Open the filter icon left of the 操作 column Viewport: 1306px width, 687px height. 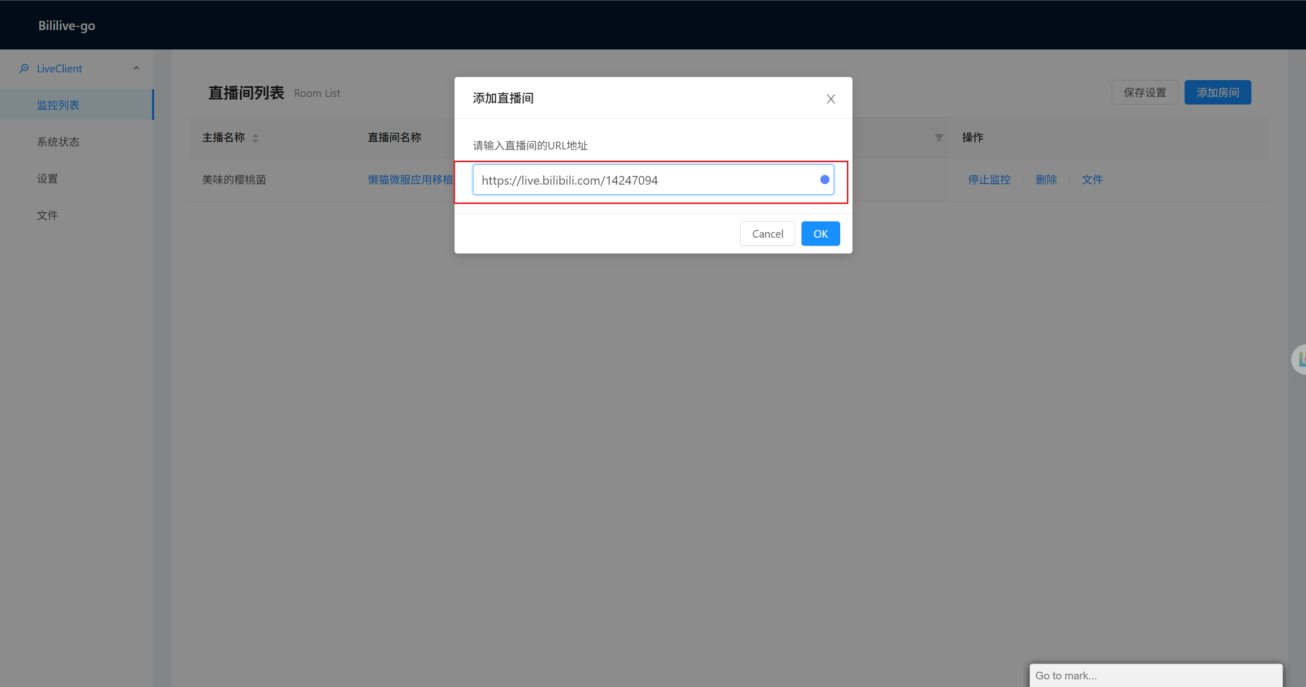tap(939, 138)
